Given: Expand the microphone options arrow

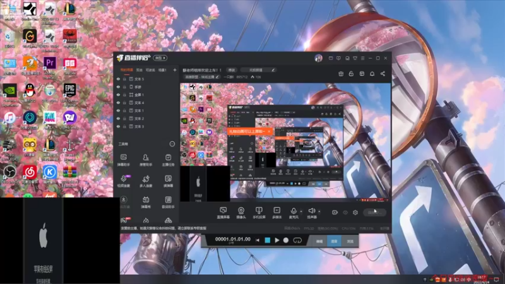Looking at the screenshot, I should [x=301, y=211].
